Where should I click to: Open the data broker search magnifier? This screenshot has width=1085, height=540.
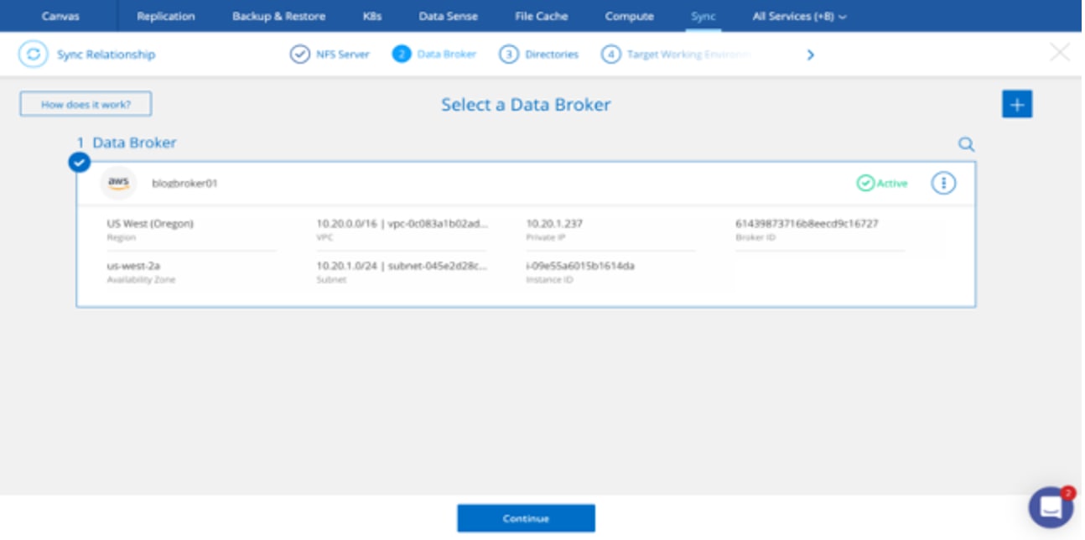(x=966, y=144)
